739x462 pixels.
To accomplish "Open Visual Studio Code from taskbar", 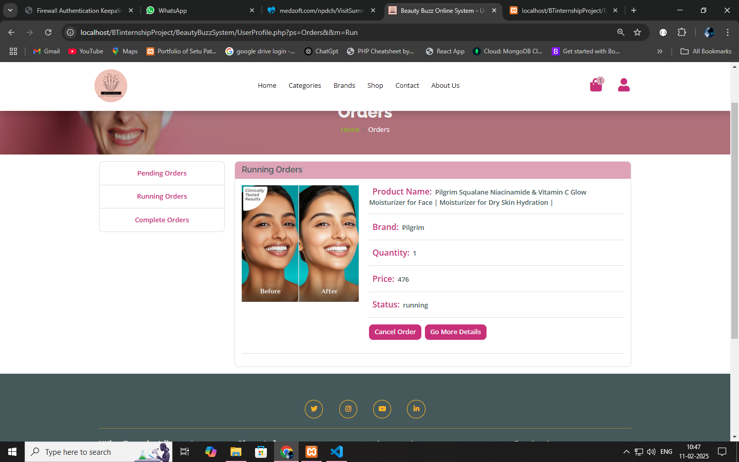I will pos(337,452).
